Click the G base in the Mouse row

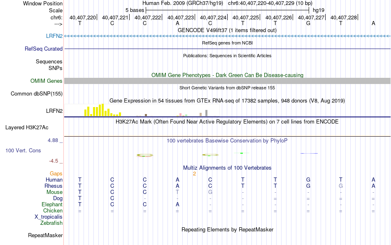pos(210,192)
